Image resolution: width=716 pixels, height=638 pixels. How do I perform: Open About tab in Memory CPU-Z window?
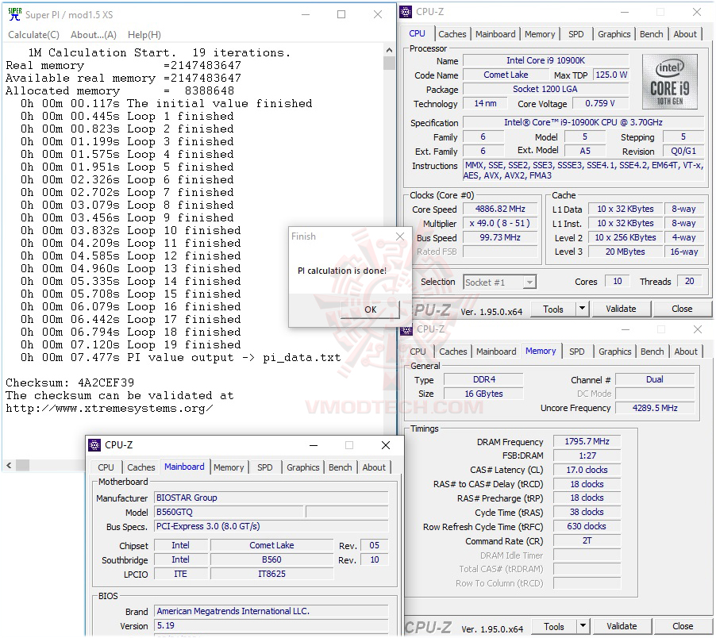686,352
